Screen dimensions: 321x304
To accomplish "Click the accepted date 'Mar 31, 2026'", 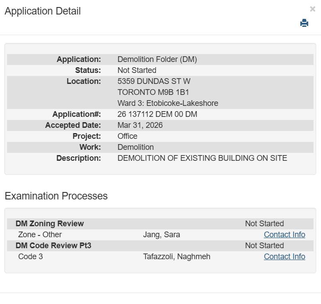I will pyautogui.click(x=140, y=125).
